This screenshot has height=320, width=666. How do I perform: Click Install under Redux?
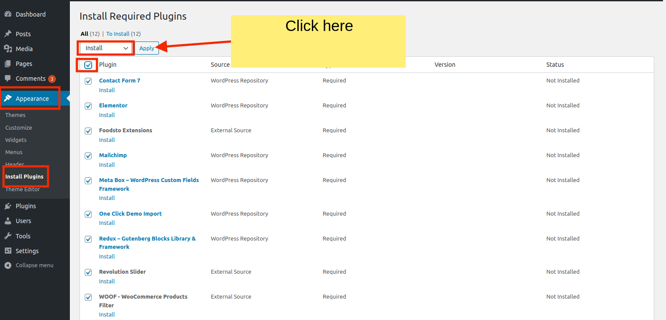[107, 257]
